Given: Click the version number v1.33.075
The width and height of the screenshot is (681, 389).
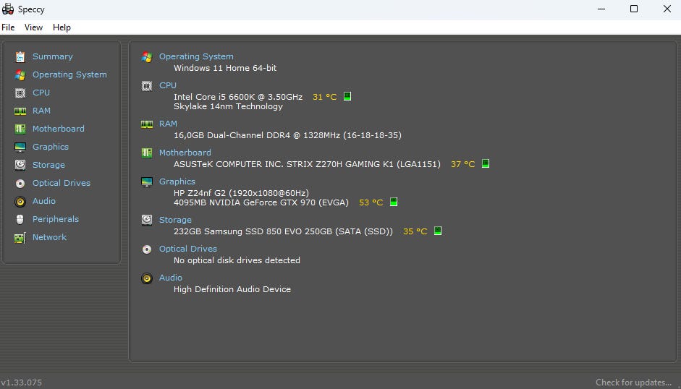Looking at the screenshot, I should pyautogui.click(x=21, y=382).
